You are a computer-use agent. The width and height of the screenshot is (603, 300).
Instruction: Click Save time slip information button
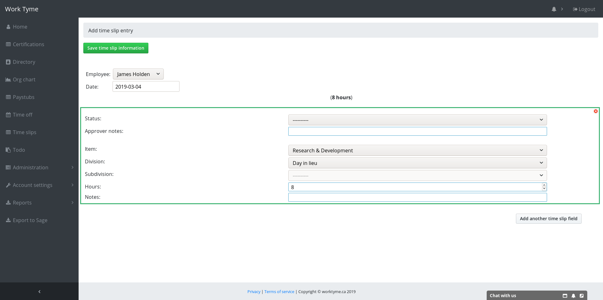click(116, 48)
